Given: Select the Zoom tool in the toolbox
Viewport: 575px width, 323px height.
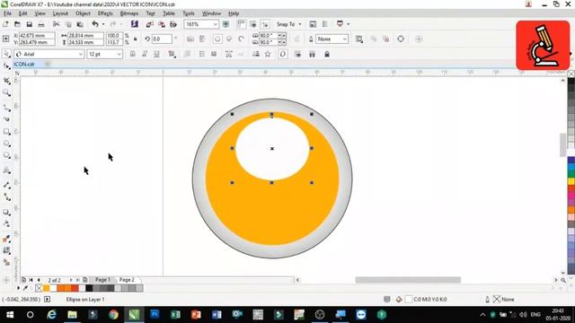Looking at the screenshot, I should 6,92.
